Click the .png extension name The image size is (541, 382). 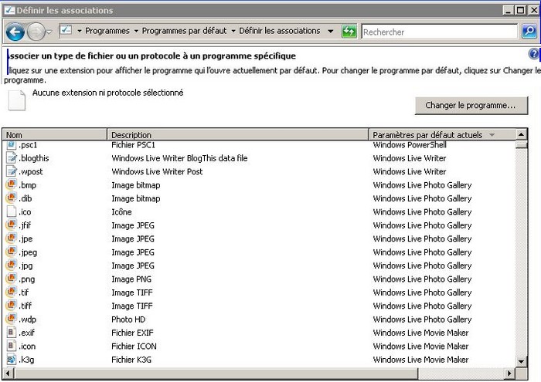27,279
